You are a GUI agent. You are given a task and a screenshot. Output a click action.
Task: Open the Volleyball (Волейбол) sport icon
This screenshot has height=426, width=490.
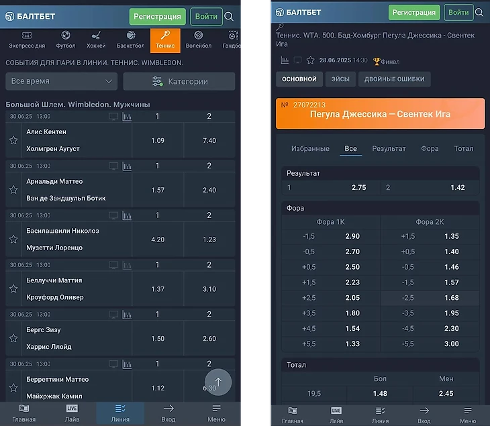198,40
